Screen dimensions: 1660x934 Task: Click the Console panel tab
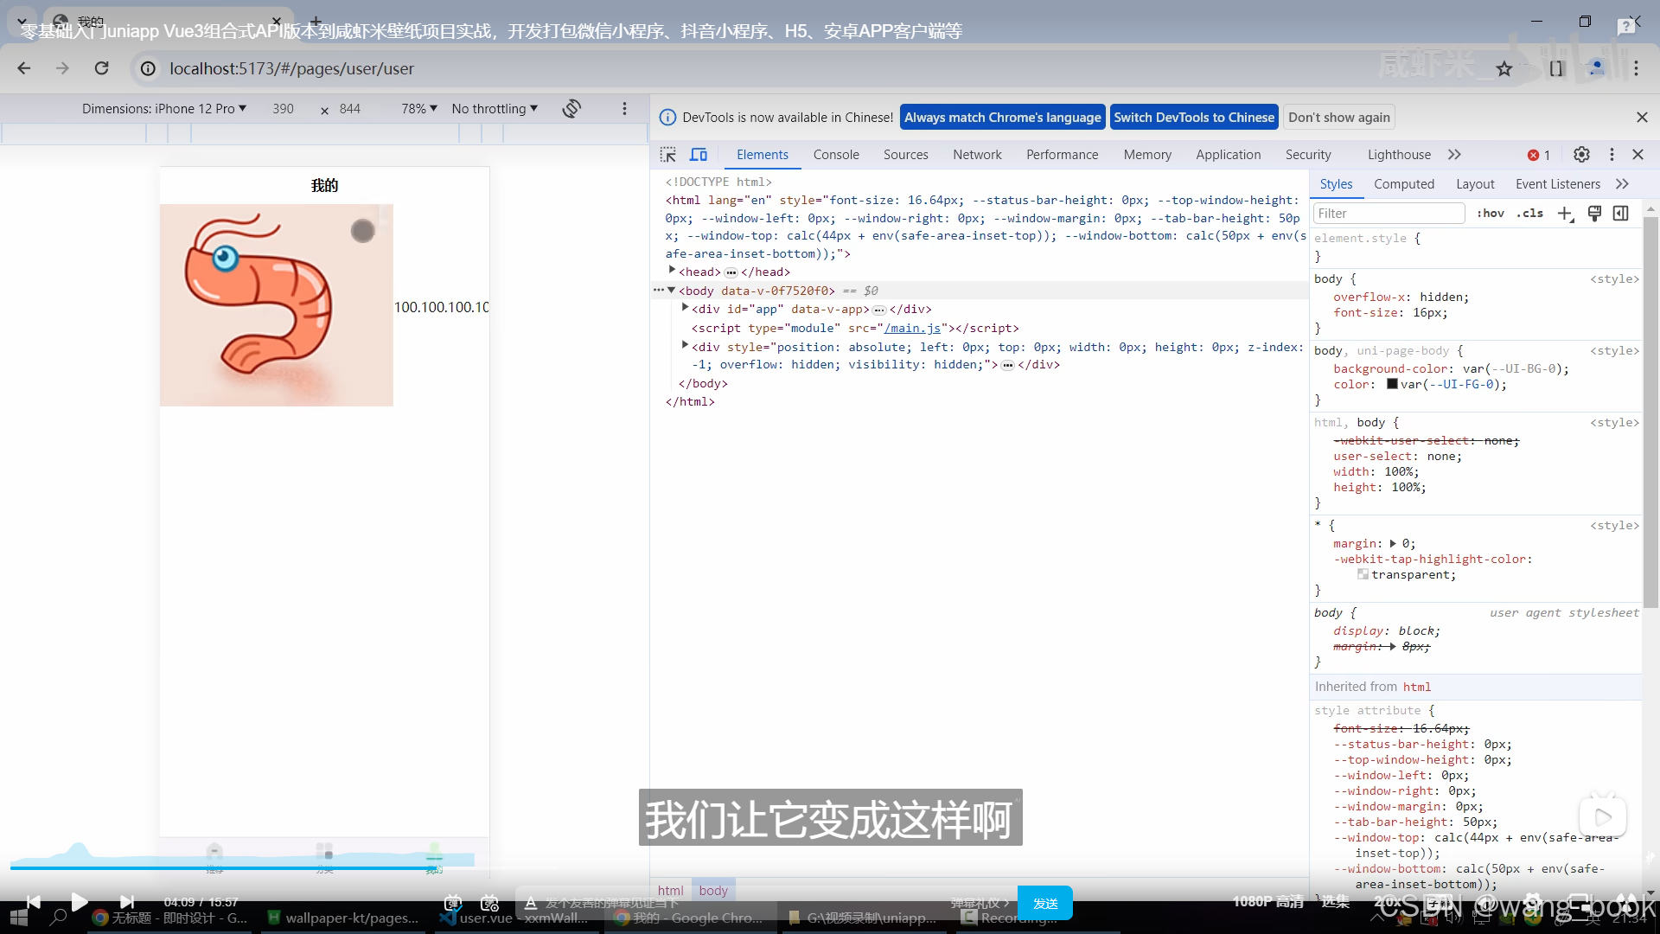coord(836,154)
